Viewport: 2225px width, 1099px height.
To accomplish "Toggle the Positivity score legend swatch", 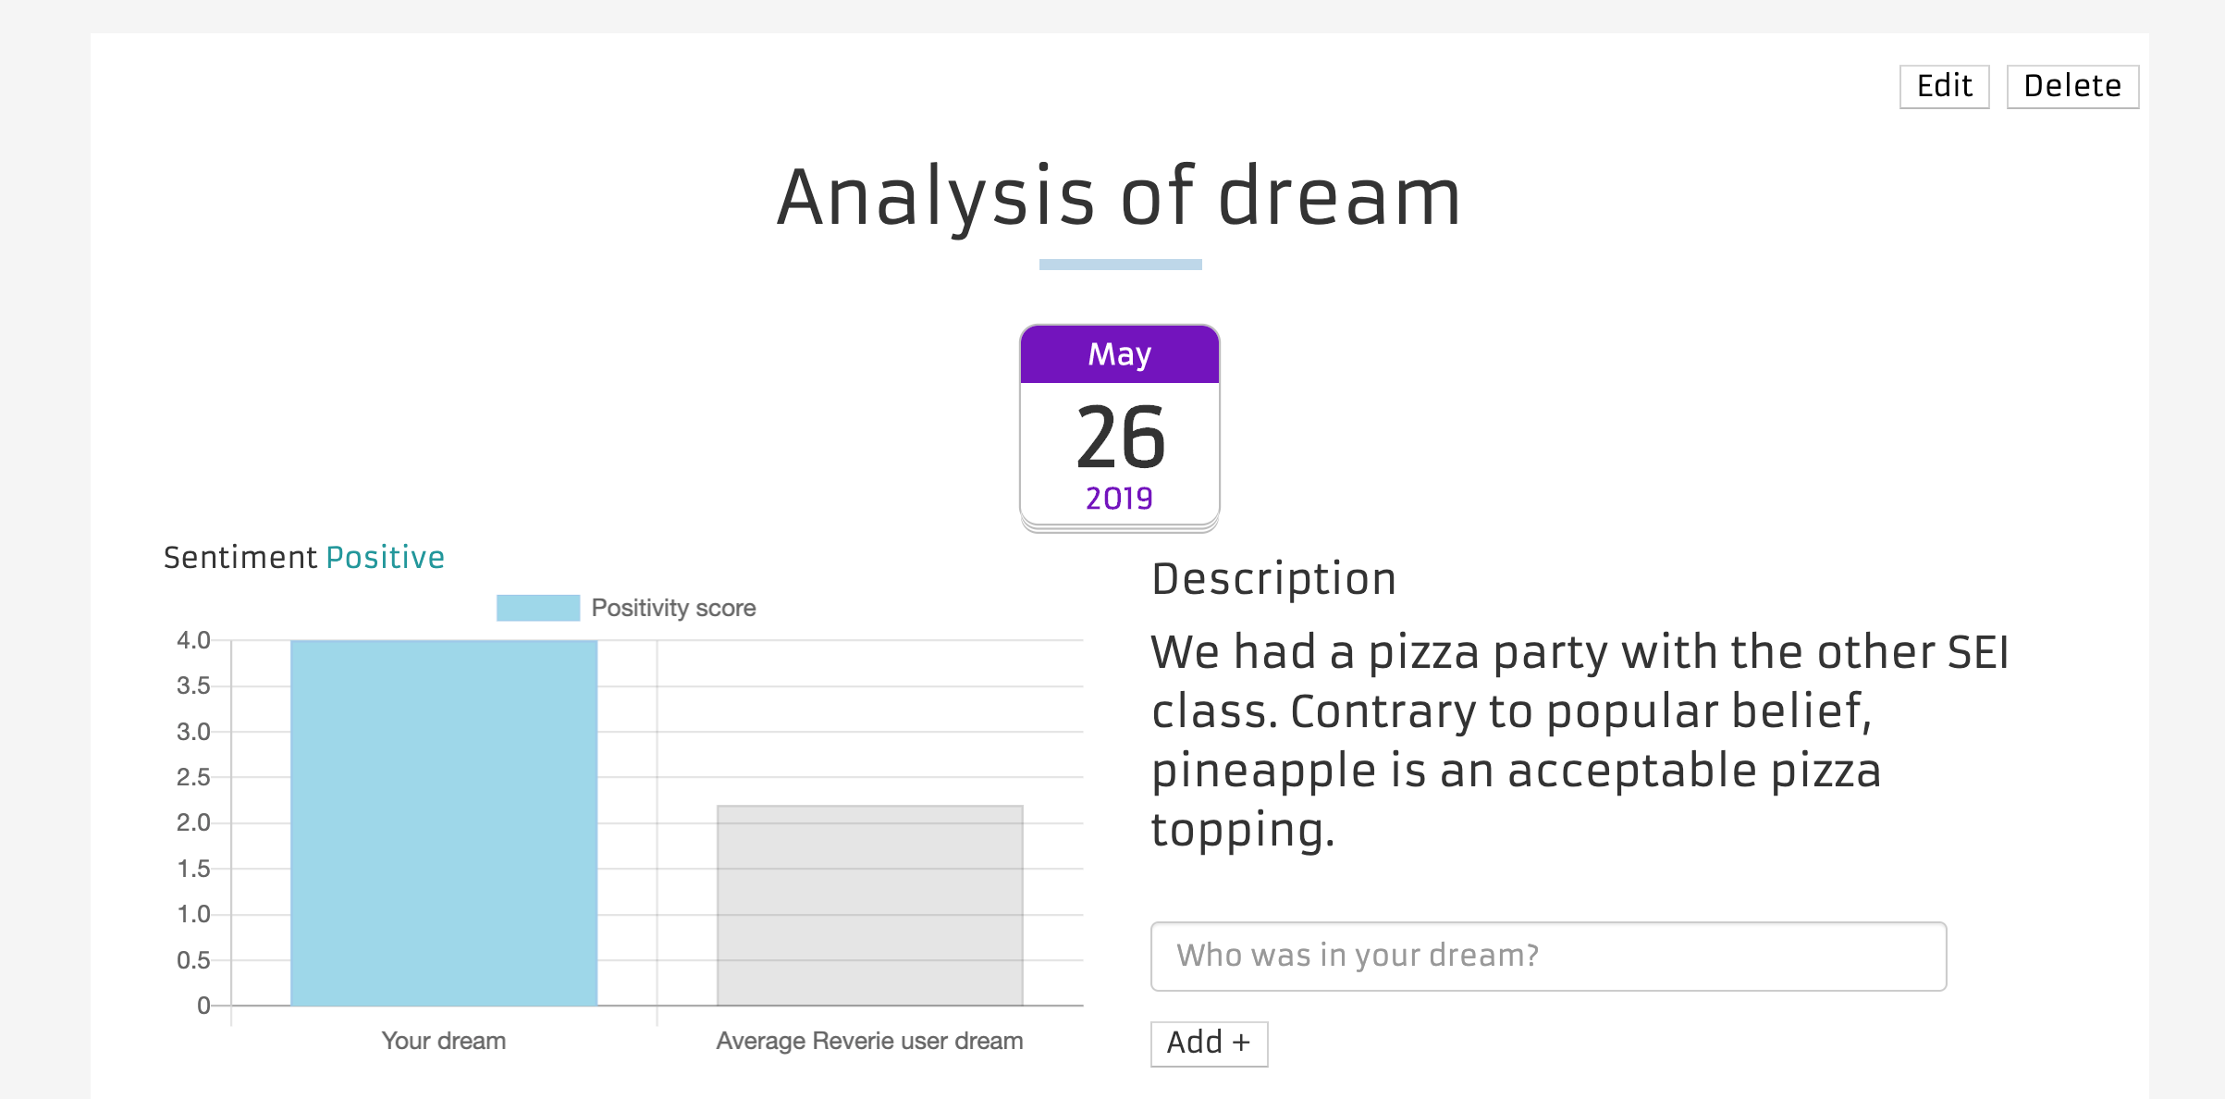I will coord(538,608).
